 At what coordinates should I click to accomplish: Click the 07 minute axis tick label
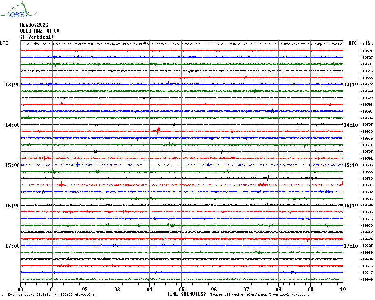click(x=246, y=289)
